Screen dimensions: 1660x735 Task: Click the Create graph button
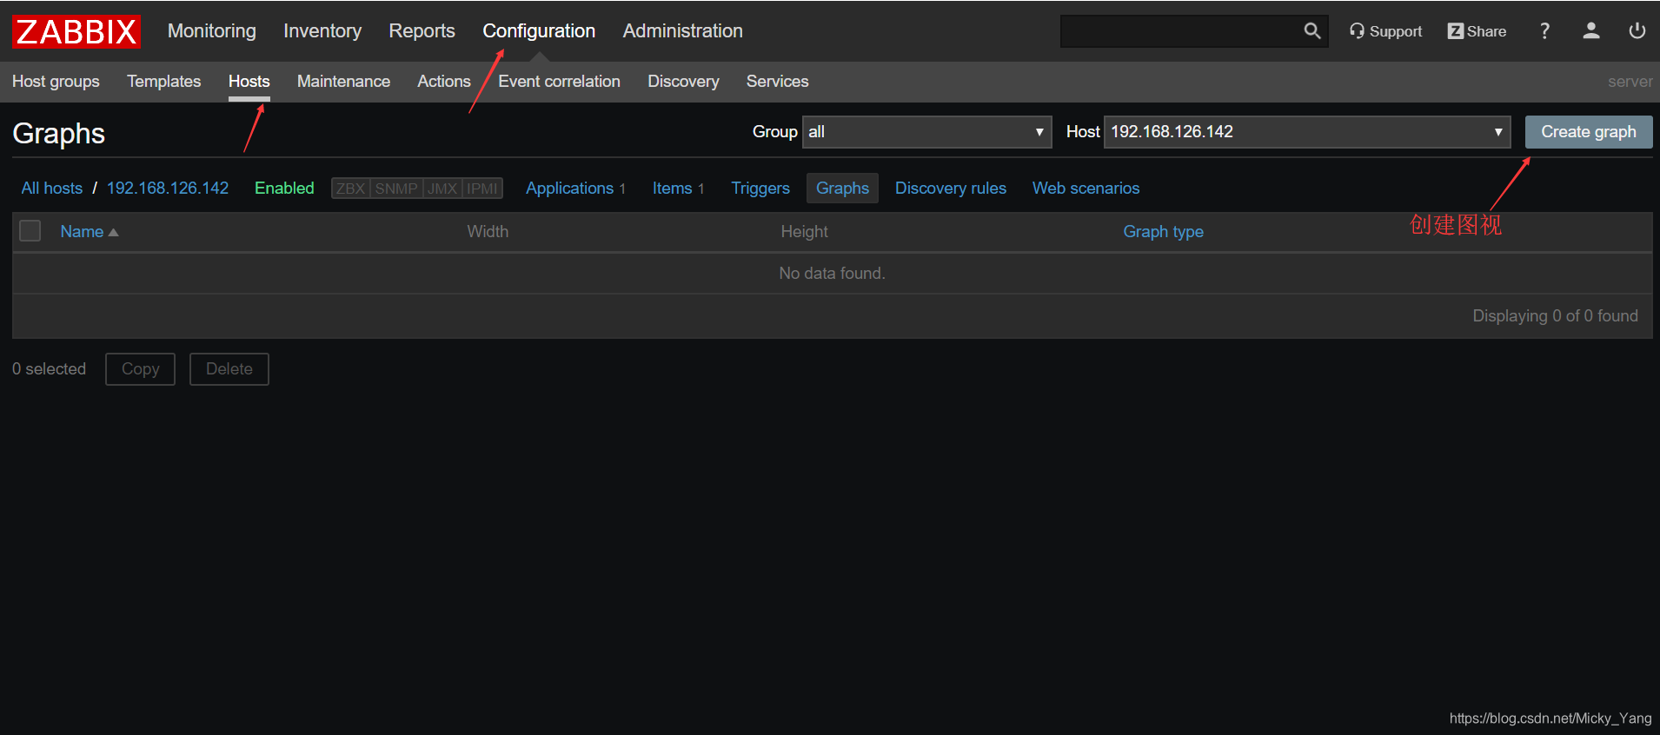point(1588,132)
